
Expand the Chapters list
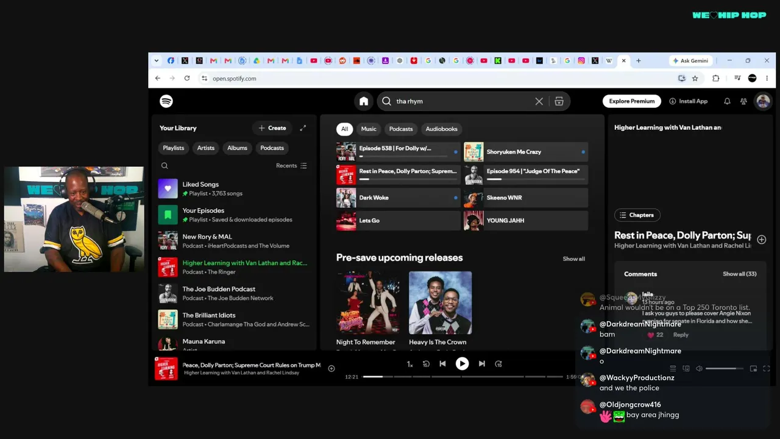(x=637, y=215)
